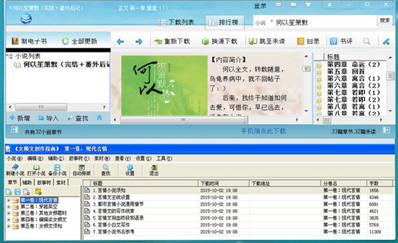This screenshot has width=398, height=243.
Task: Open 编辑 menu in writing app
Action: pyautogui.click(x=35, y=159)
